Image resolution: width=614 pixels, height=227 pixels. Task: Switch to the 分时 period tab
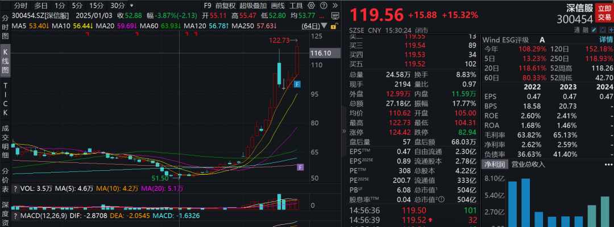[x=21, y=6]
